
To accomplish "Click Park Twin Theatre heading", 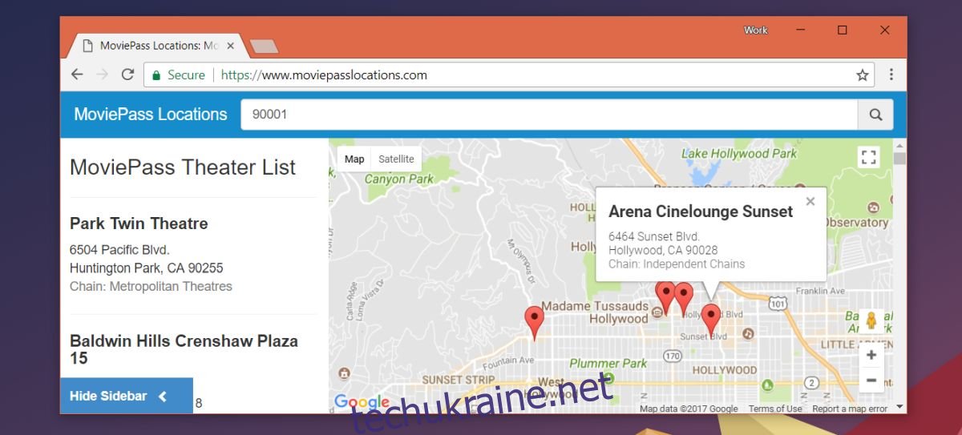I will [139, 224].
